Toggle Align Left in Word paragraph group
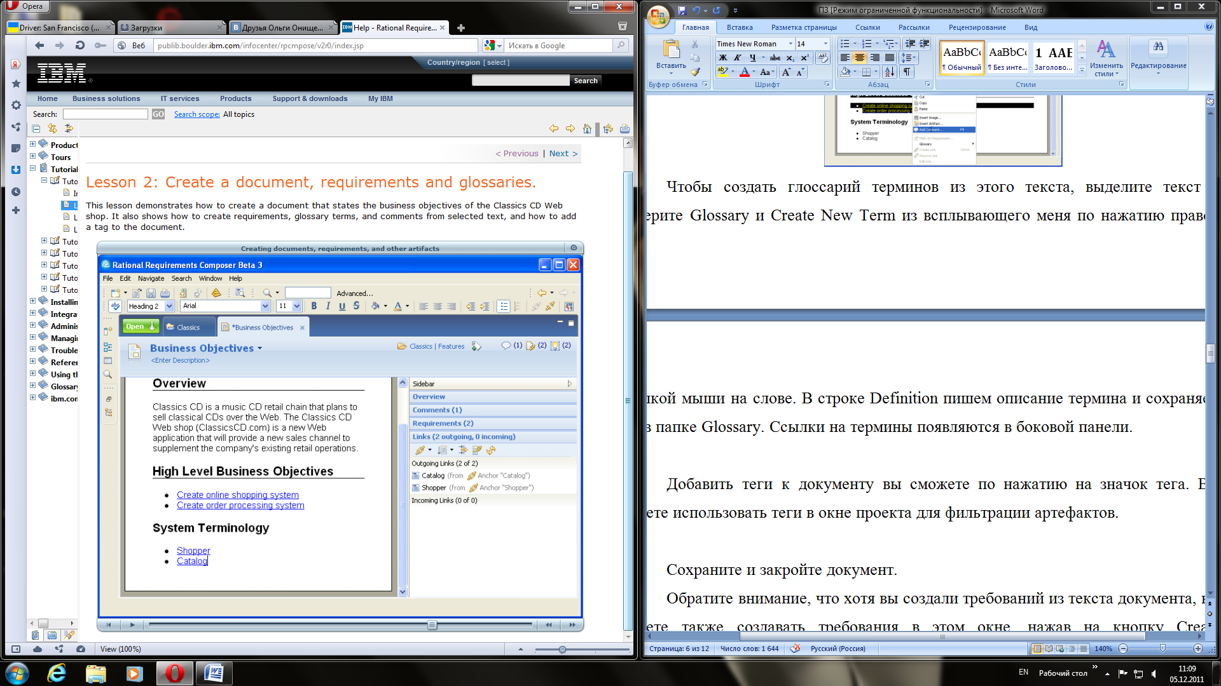 [845, 57]
